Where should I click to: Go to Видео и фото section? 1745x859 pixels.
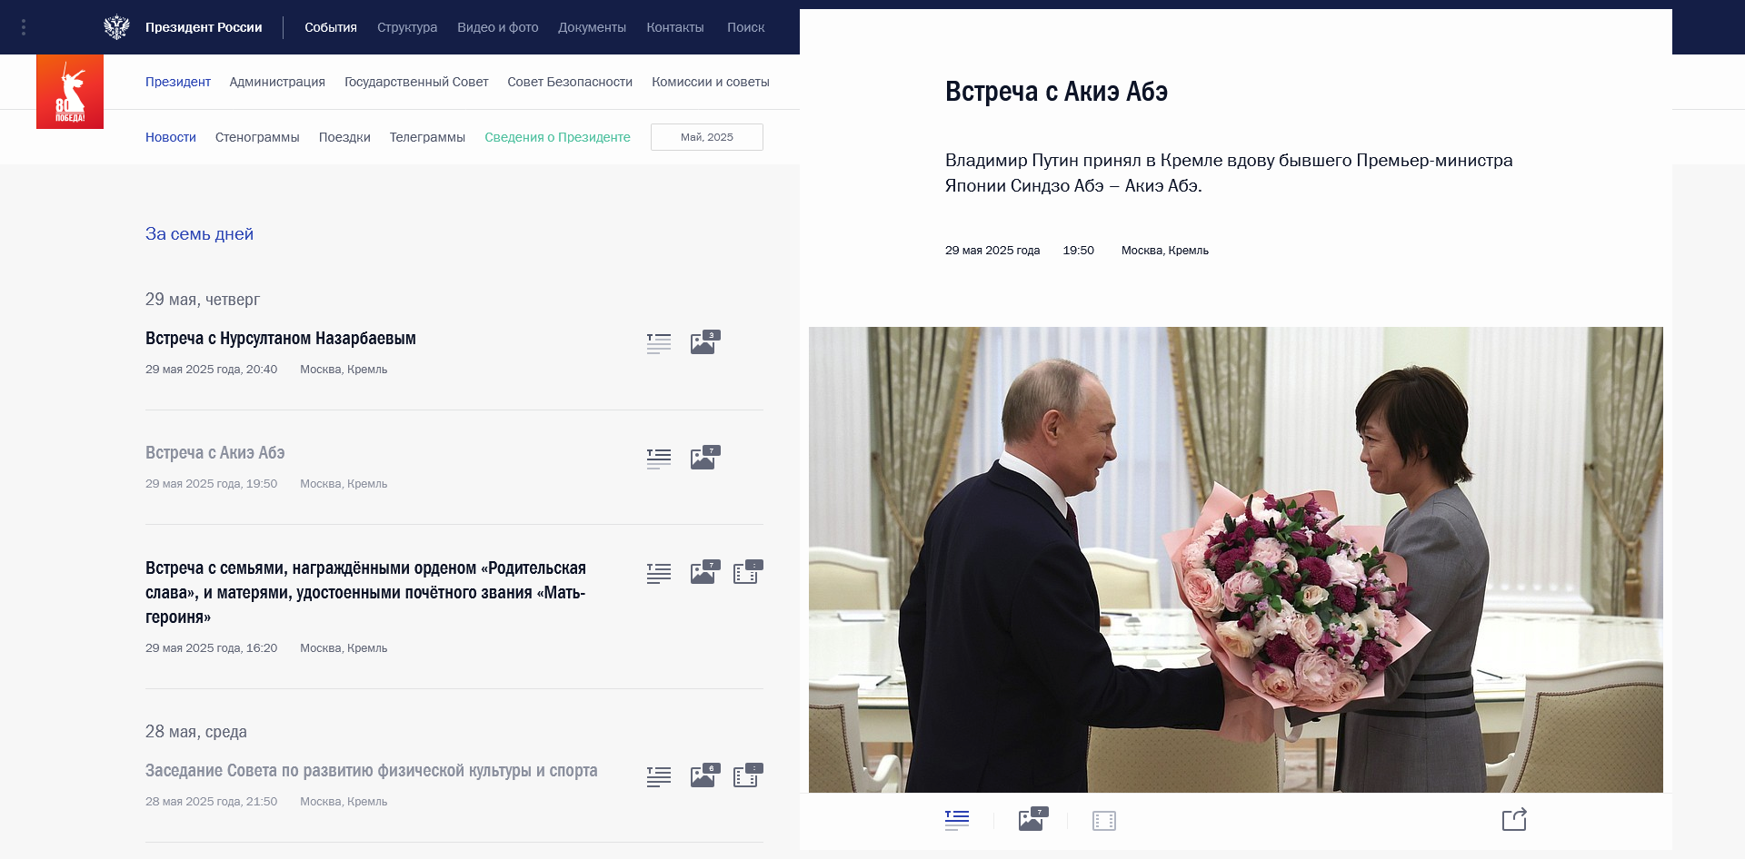pyautogui.click(x=498, y=27)
